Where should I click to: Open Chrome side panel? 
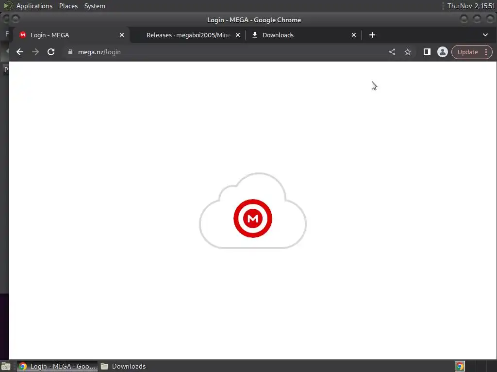tap(427, 52)
